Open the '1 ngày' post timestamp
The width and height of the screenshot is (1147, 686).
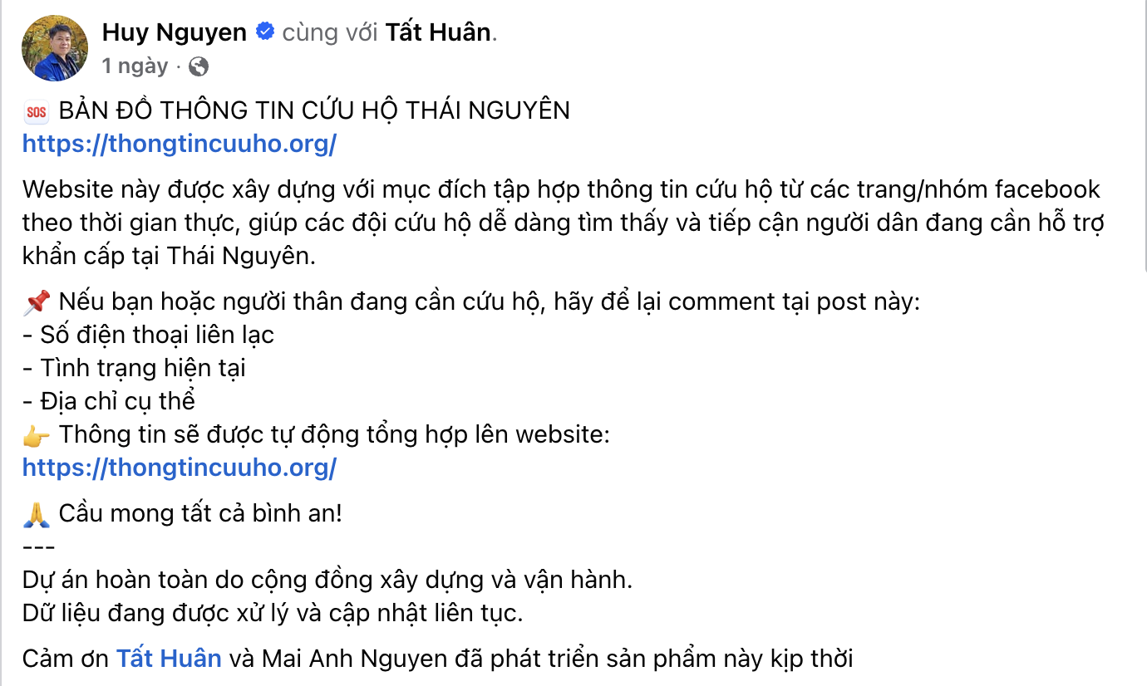[135, 66]
